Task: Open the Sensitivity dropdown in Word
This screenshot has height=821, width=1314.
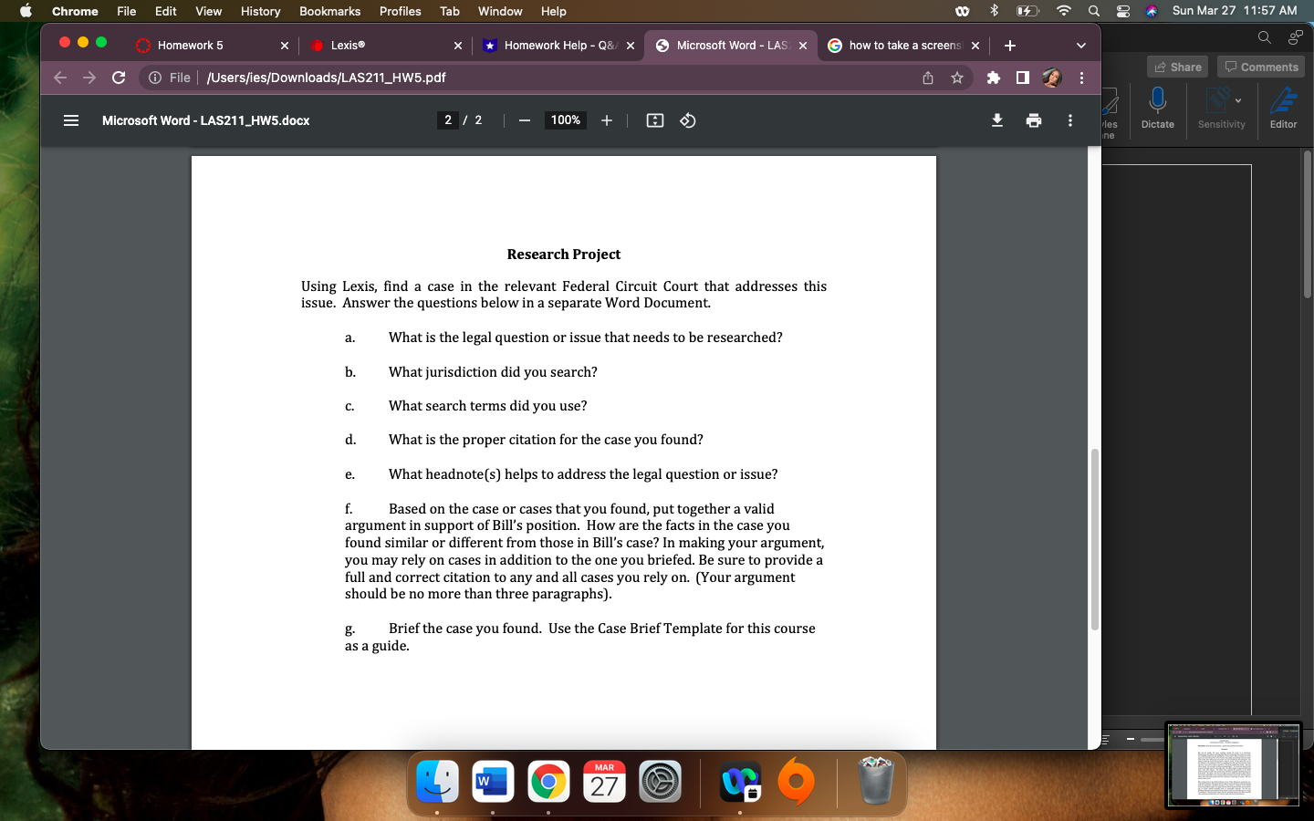Action: (x=1221, y=109)
